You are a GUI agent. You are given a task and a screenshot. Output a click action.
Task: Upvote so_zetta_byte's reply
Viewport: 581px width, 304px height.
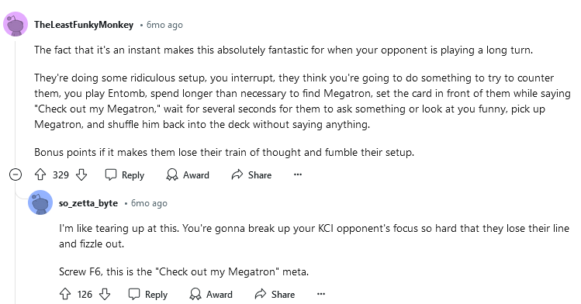pyautogui.click(x=65, y=294)
